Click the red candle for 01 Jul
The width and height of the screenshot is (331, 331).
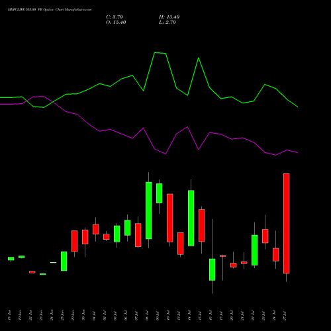point(96,229)
